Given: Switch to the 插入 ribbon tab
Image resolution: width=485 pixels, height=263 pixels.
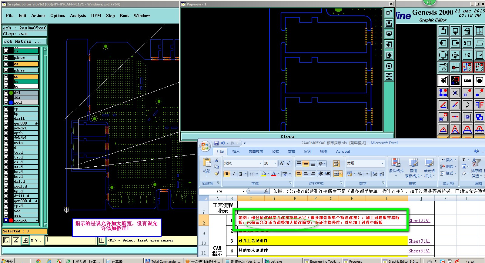Looking at the screenshot, I should click(x=236, y=151).
